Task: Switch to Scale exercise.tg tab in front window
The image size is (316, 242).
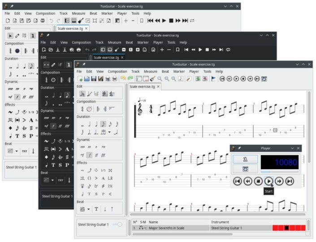Action: point(143,86)
